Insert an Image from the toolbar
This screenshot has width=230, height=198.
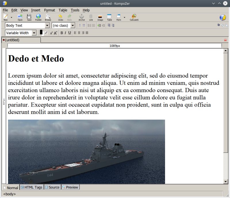[x=100, y=18]
